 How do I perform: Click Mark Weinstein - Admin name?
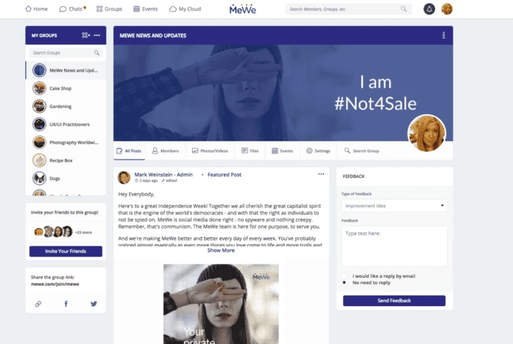click(x=163, y=174)
